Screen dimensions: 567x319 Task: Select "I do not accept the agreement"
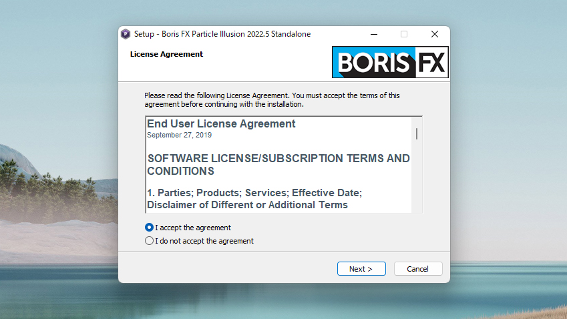click(149, 241)
